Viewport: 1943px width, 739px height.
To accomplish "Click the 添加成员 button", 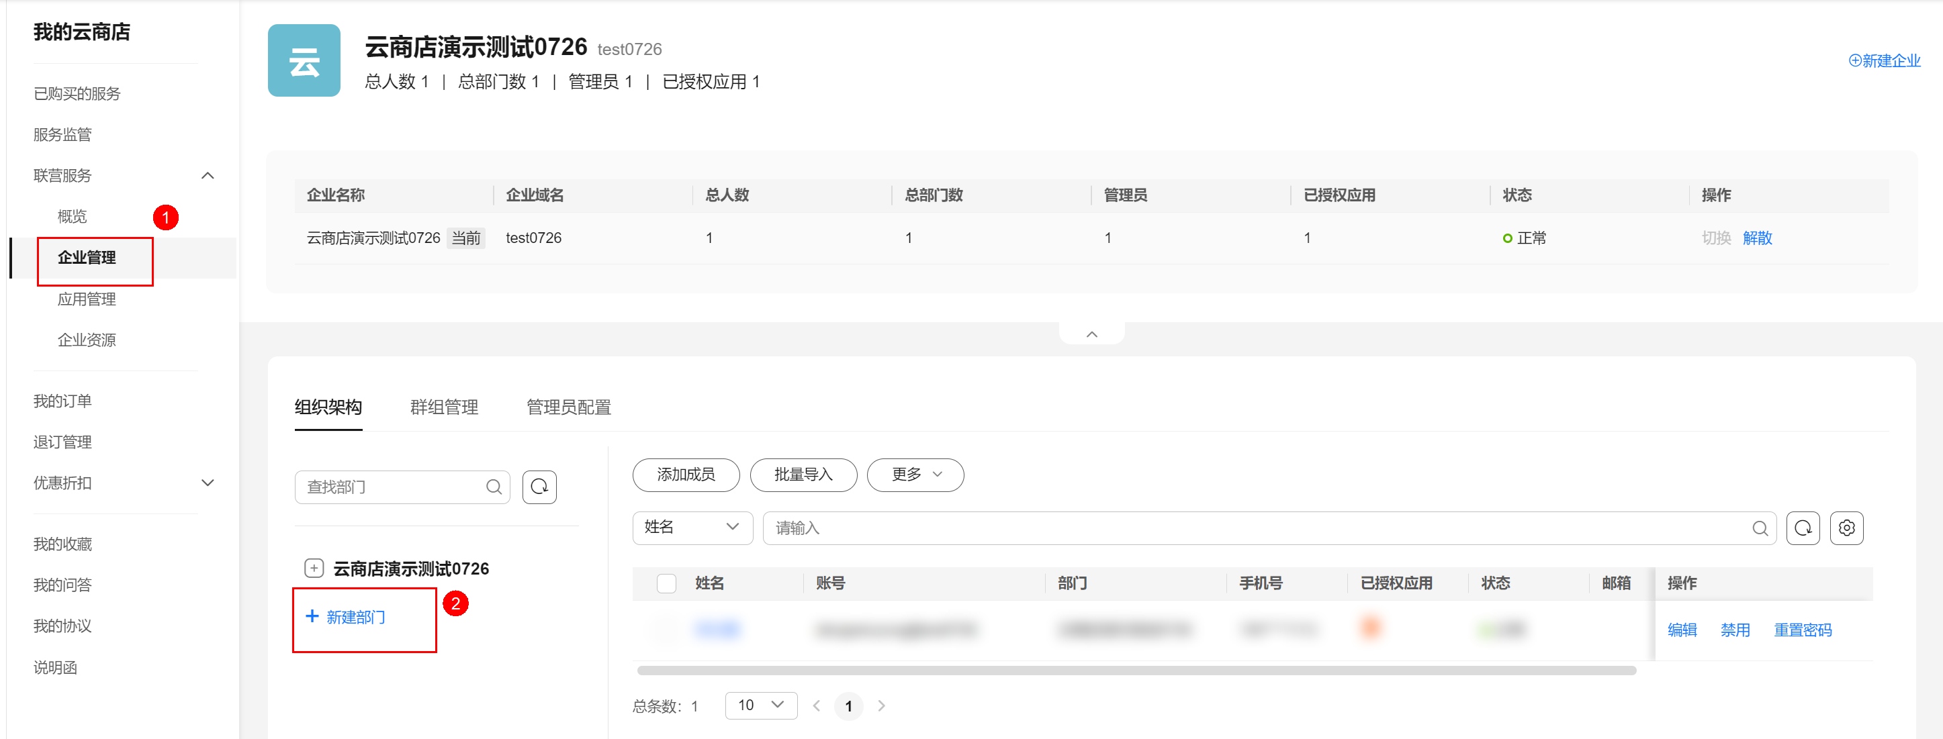I will pos(686,475).
